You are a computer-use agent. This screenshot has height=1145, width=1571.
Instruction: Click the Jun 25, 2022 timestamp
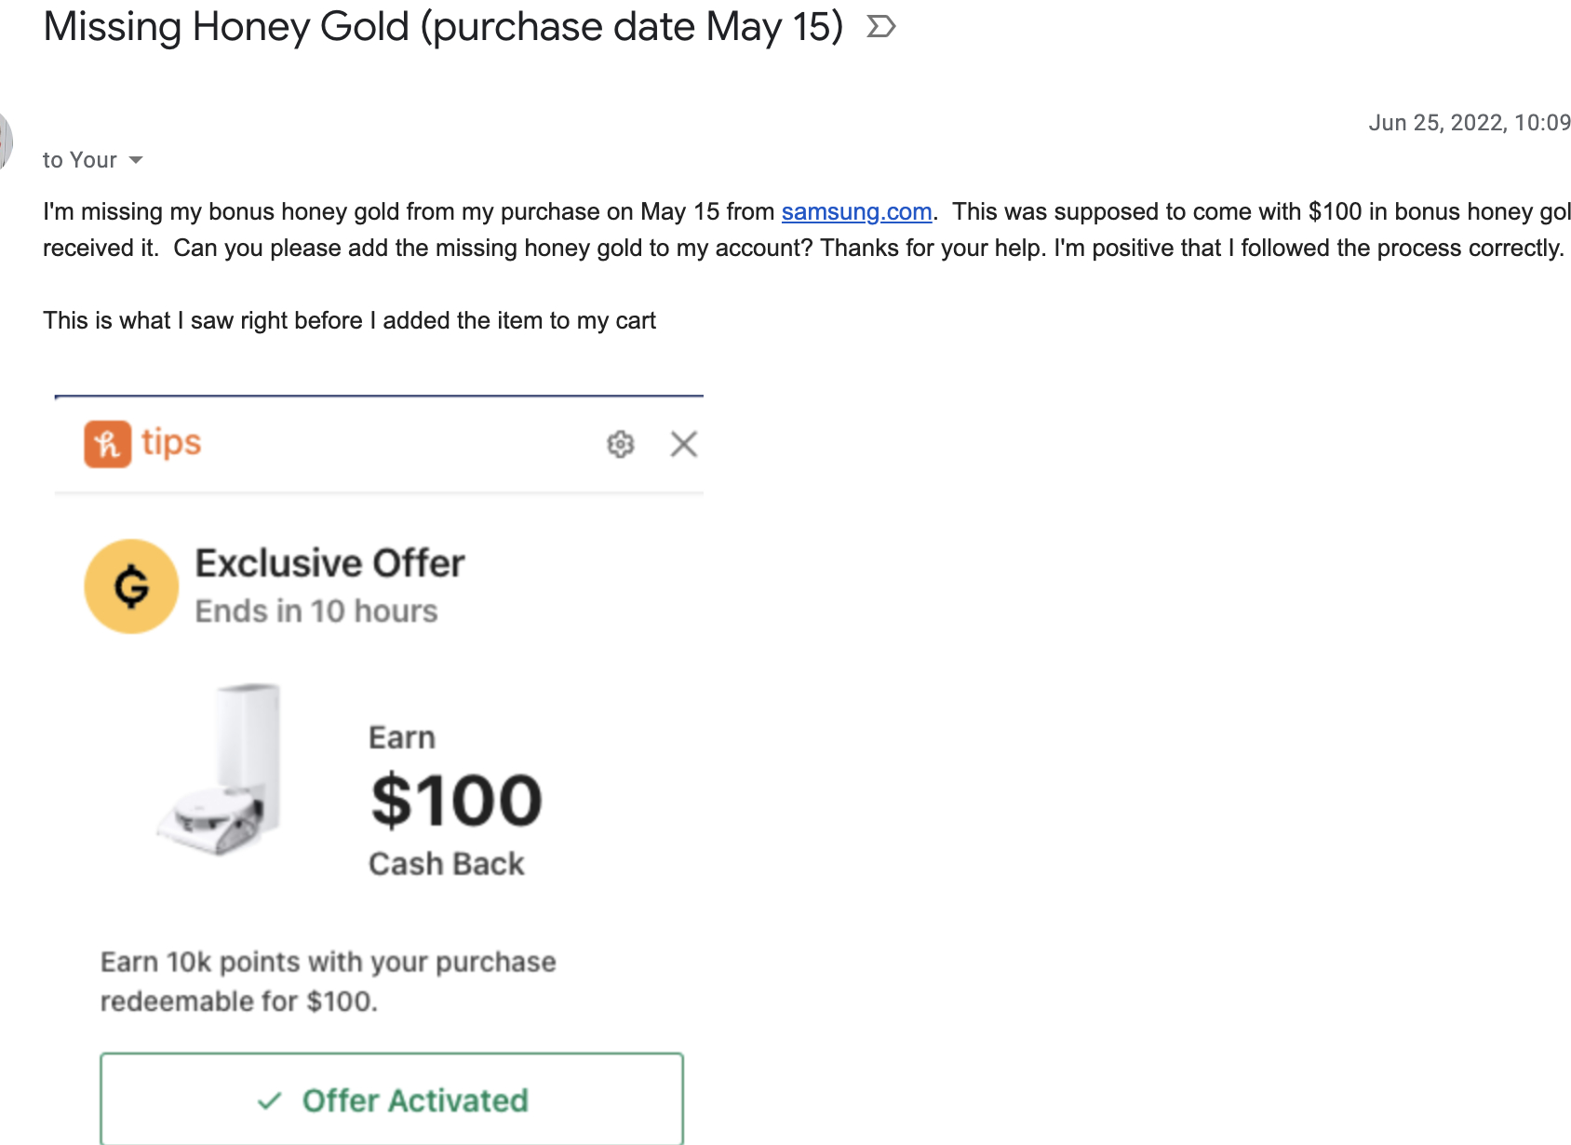[1469, 123]
